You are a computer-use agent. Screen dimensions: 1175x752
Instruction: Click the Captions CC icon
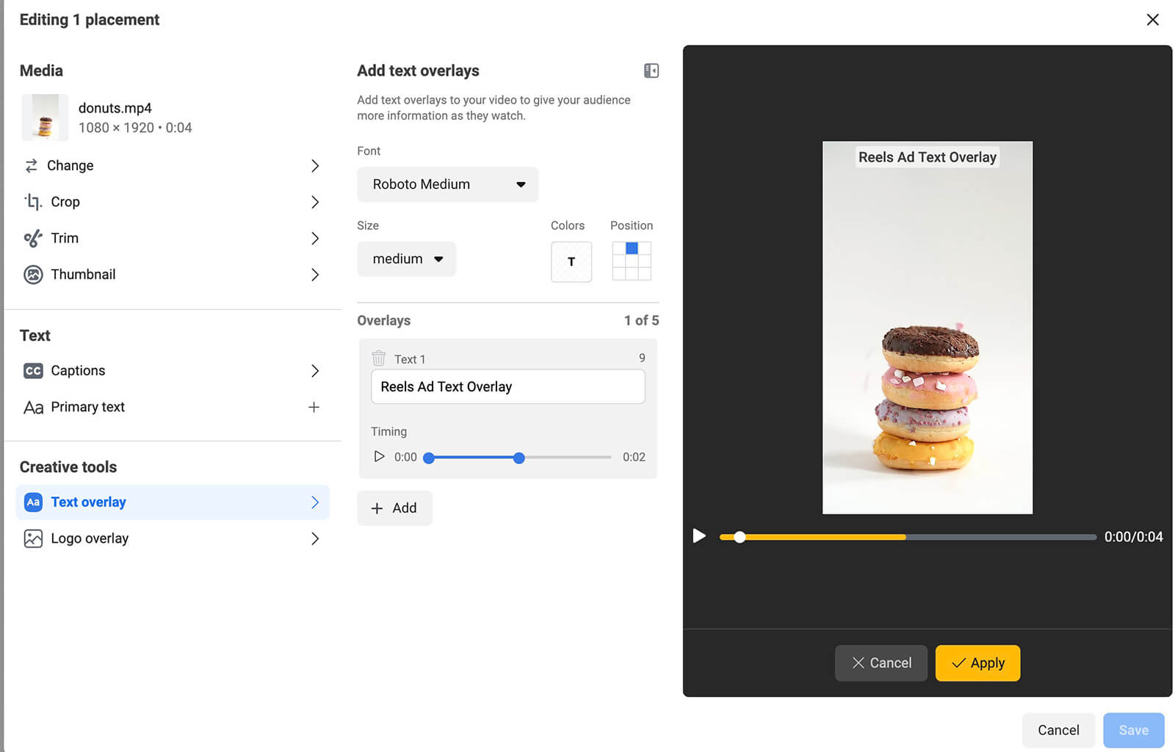tap(33, 371)
